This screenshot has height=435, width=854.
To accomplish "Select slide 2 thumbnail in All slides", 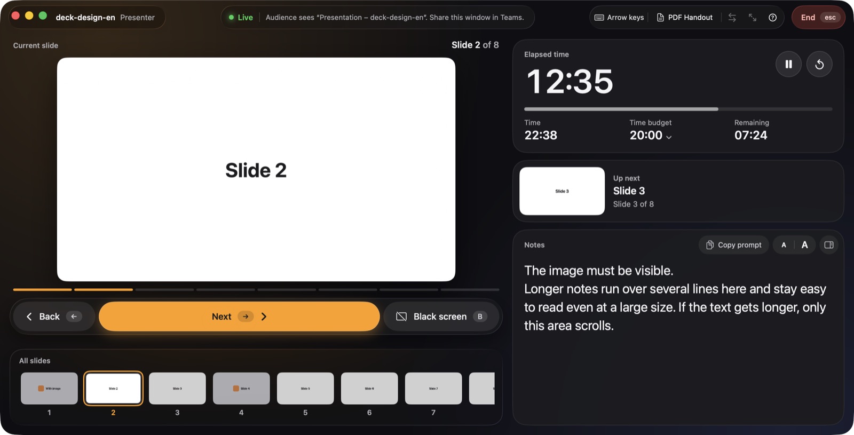I will point(113,388).
